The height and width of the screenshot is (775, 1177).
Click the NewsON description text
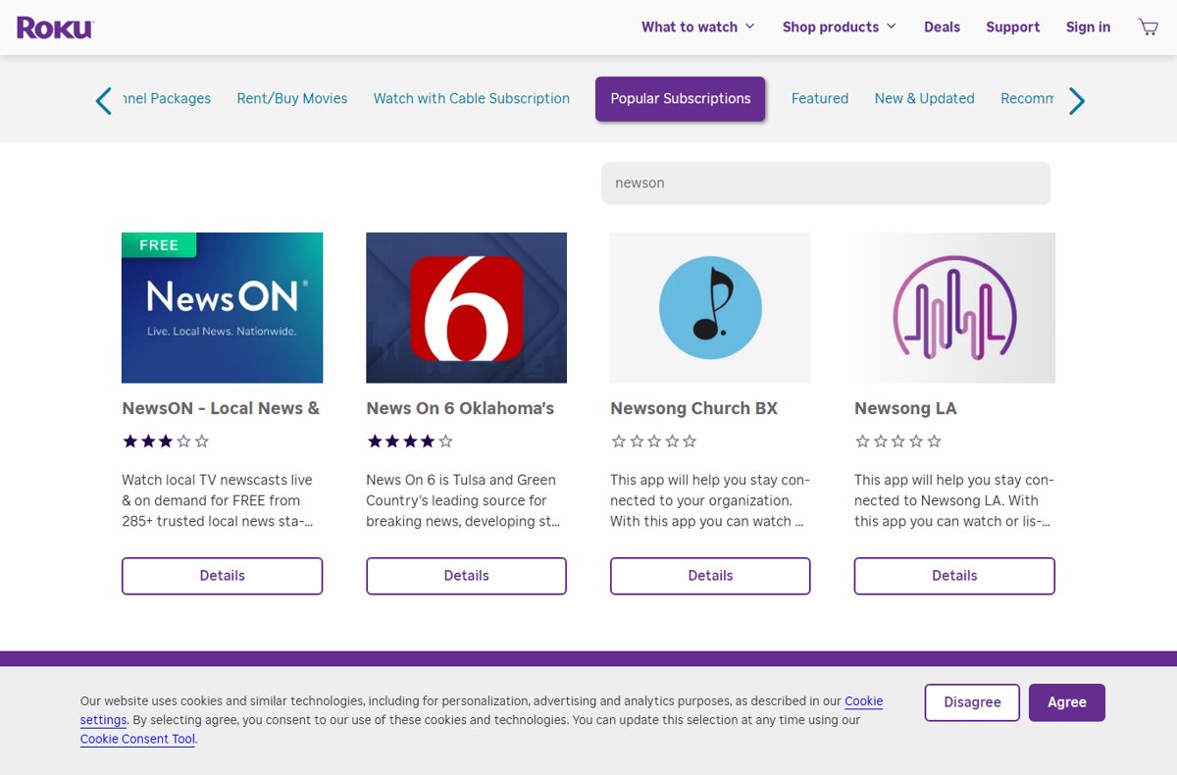218,500
